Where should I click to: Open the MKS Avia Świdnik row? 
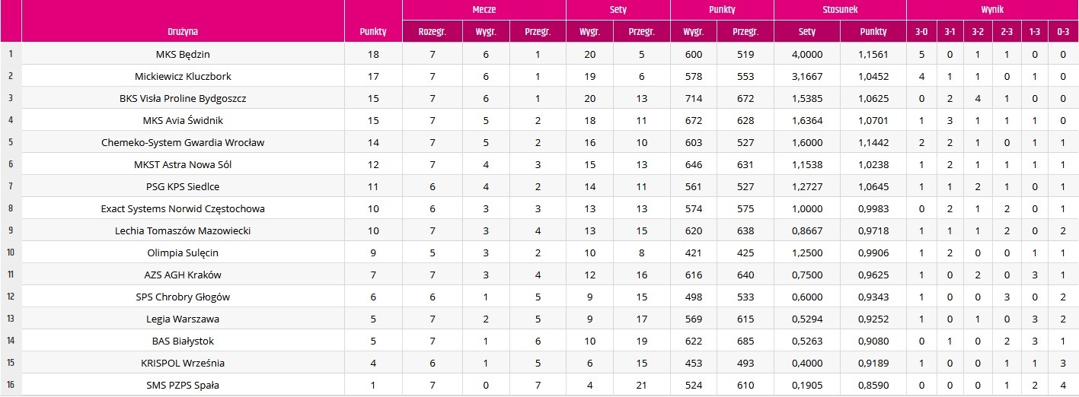point(539,120)
